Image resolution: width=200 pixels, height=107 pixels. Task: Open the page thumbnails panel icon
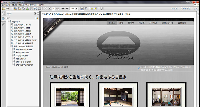3,14
